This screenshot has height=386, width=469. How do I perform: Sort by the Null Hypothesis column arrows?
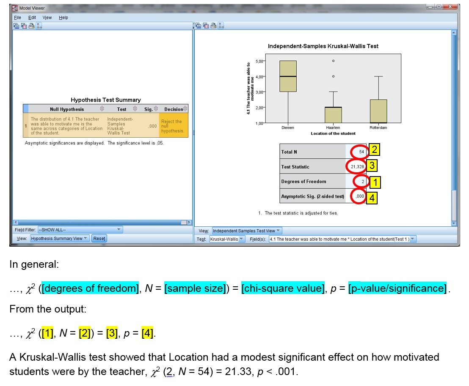(102, 109)
